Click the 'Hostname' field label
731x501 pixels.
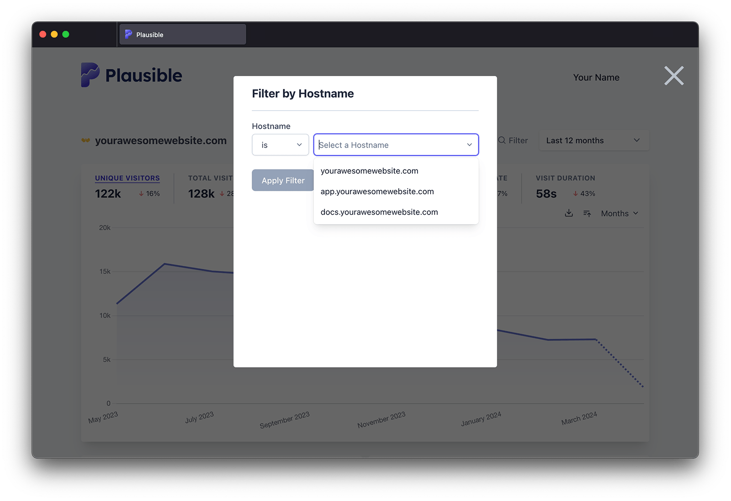[x=271, y=126]
